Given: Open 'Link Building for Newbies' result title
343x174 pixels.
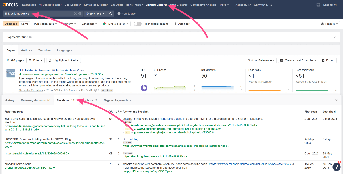Looking at the screenshot, I should (x=51, y=70).
